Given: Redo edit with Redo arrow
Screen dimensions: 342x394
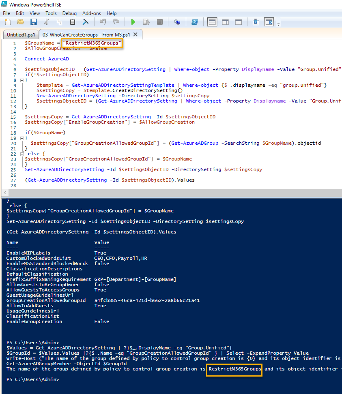Looking at the screenshot, I should tap(116, 22).
